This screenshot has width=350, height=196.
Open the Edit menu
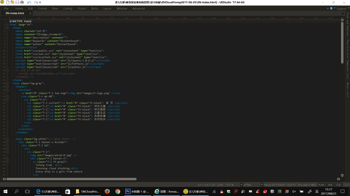[31, 8]
